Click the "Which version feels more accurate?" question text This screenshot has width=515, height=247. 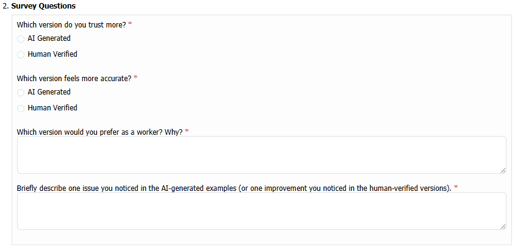pyautogui.click(x=74, y=78)
